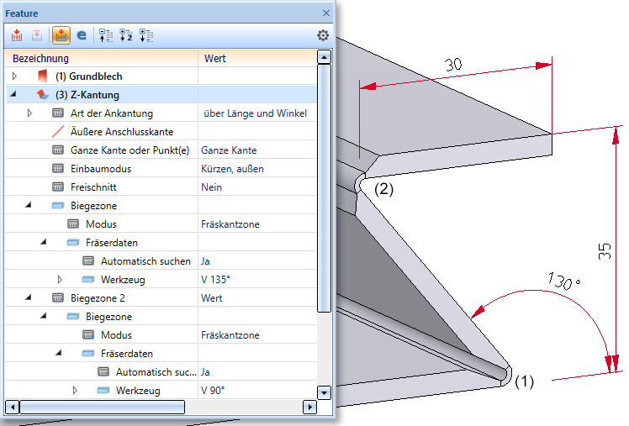Select the Grundblech red sheet icon

click(42, 76)
